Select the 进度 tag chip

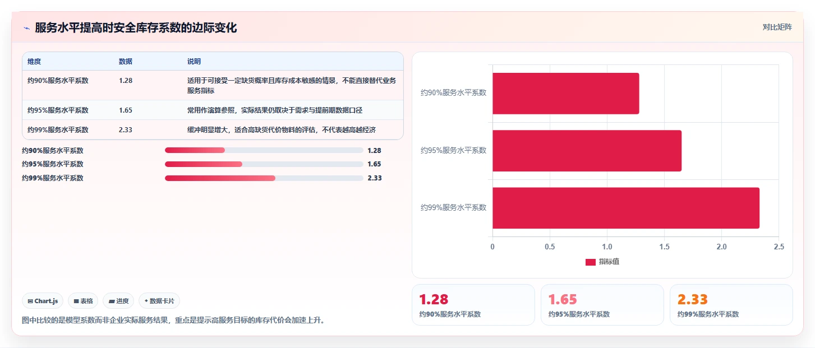(x=118, y=301)
